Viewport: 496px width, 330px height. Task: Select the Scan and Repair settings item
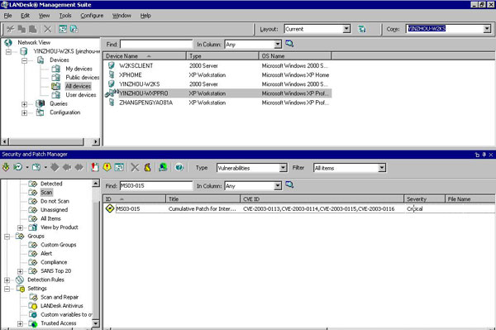(60, 297)
